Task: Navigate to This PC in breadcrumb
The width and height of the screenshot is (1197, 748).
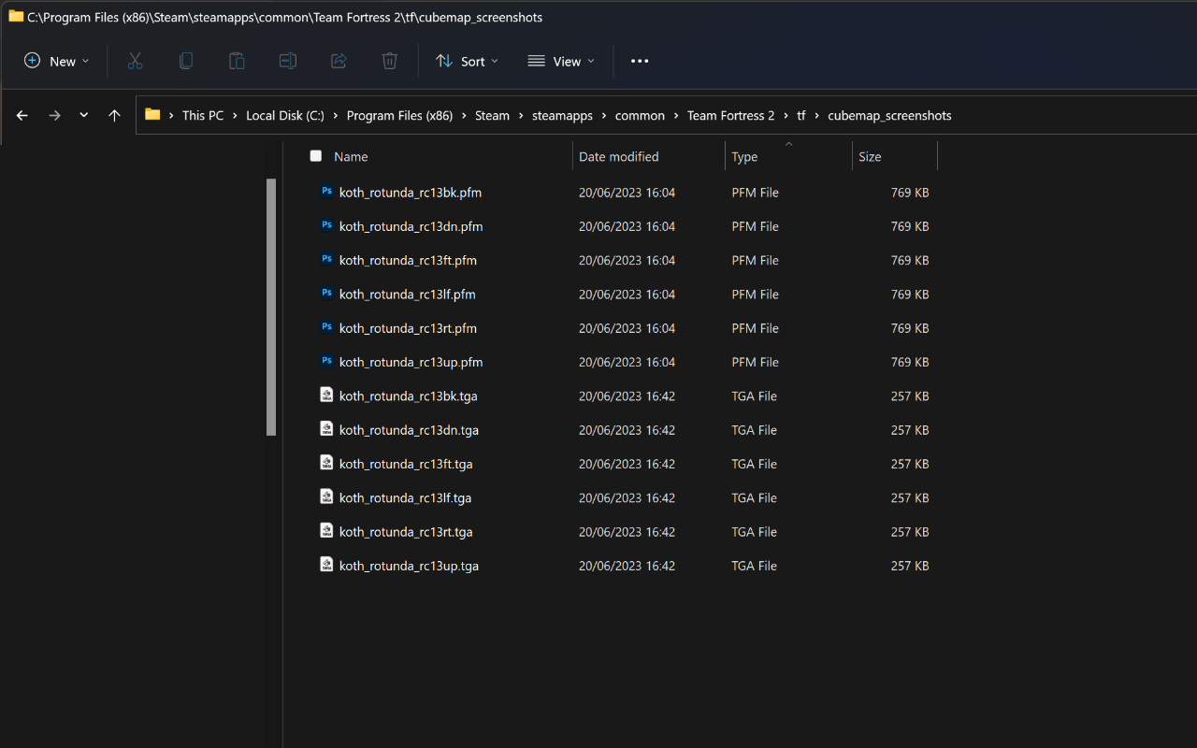Action: point(203,116)
